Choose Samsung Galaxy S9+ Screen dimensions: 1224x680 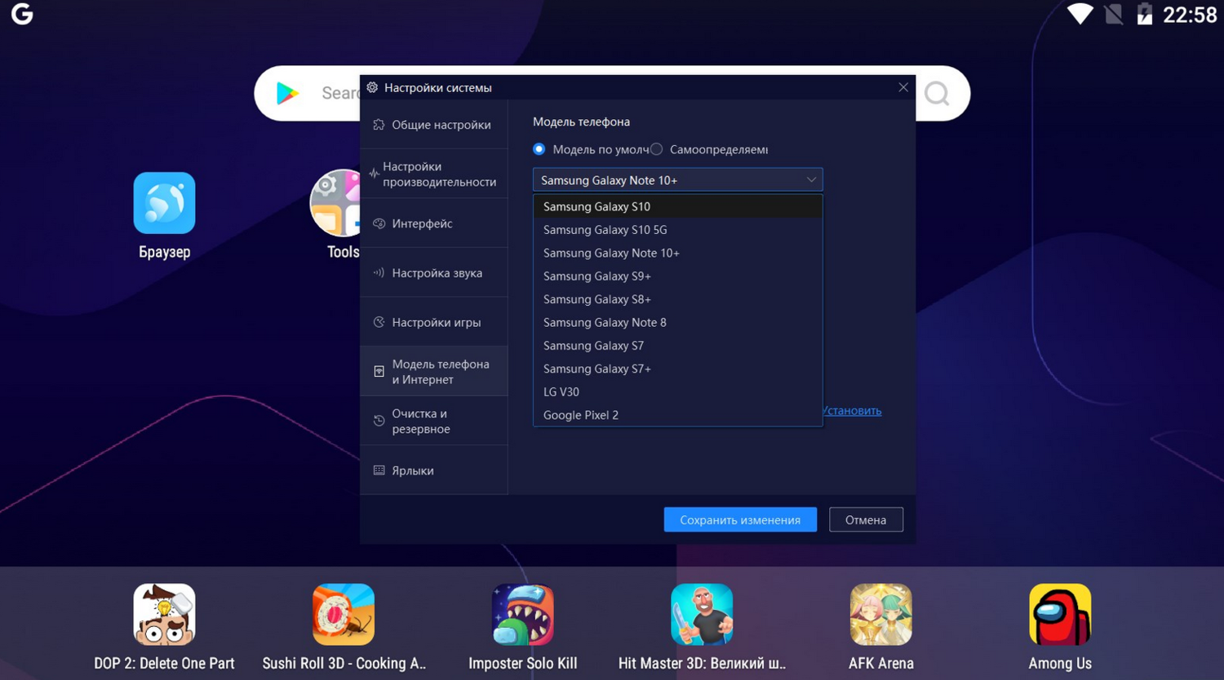[677, 276]
